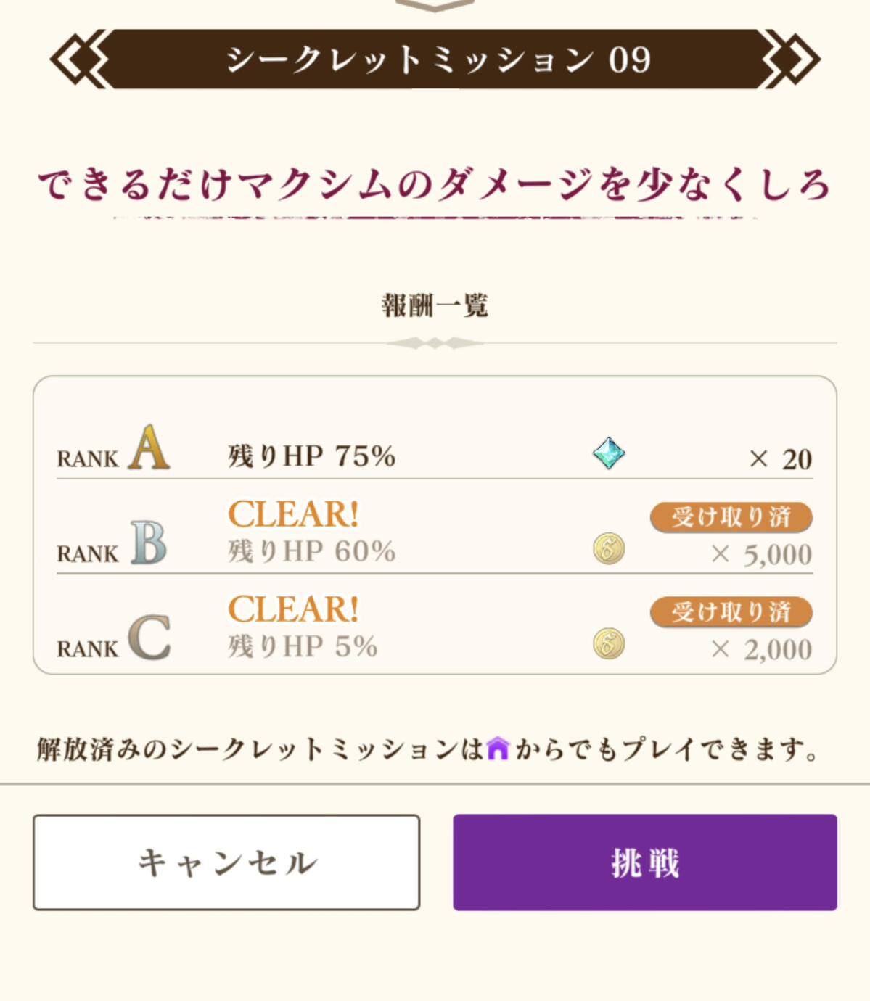The width and height of the screenshot is (870, 1001).
Task: Click the gold coin icon for Rank C
Action: point(609,644)
